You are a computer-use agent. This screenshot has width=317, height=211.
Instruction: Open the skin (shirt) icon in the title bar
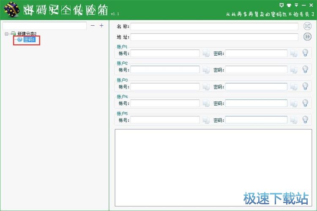click(x=289, y=5)
